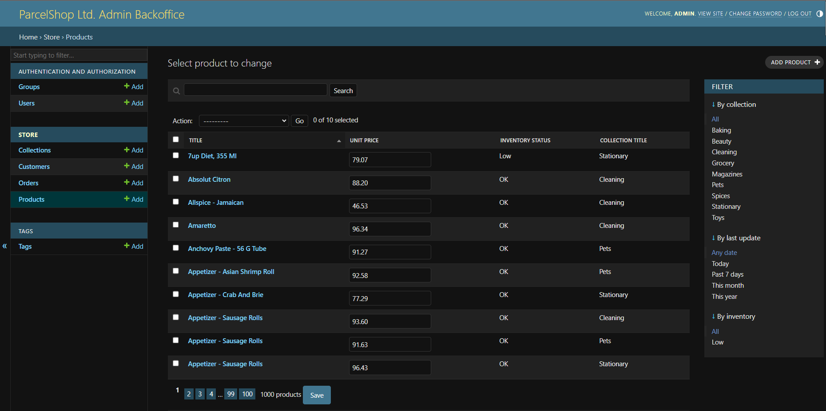Click the Add link next to Orders

click(x=134, y=183)
